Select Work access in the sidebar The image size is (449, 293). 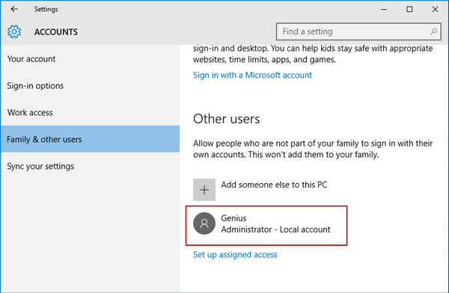(x=90, y=112)
